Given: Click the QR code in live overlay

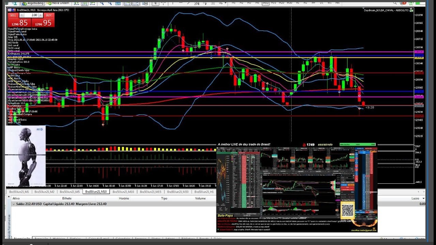Looking at the screenshot, I should coord(348,211).
